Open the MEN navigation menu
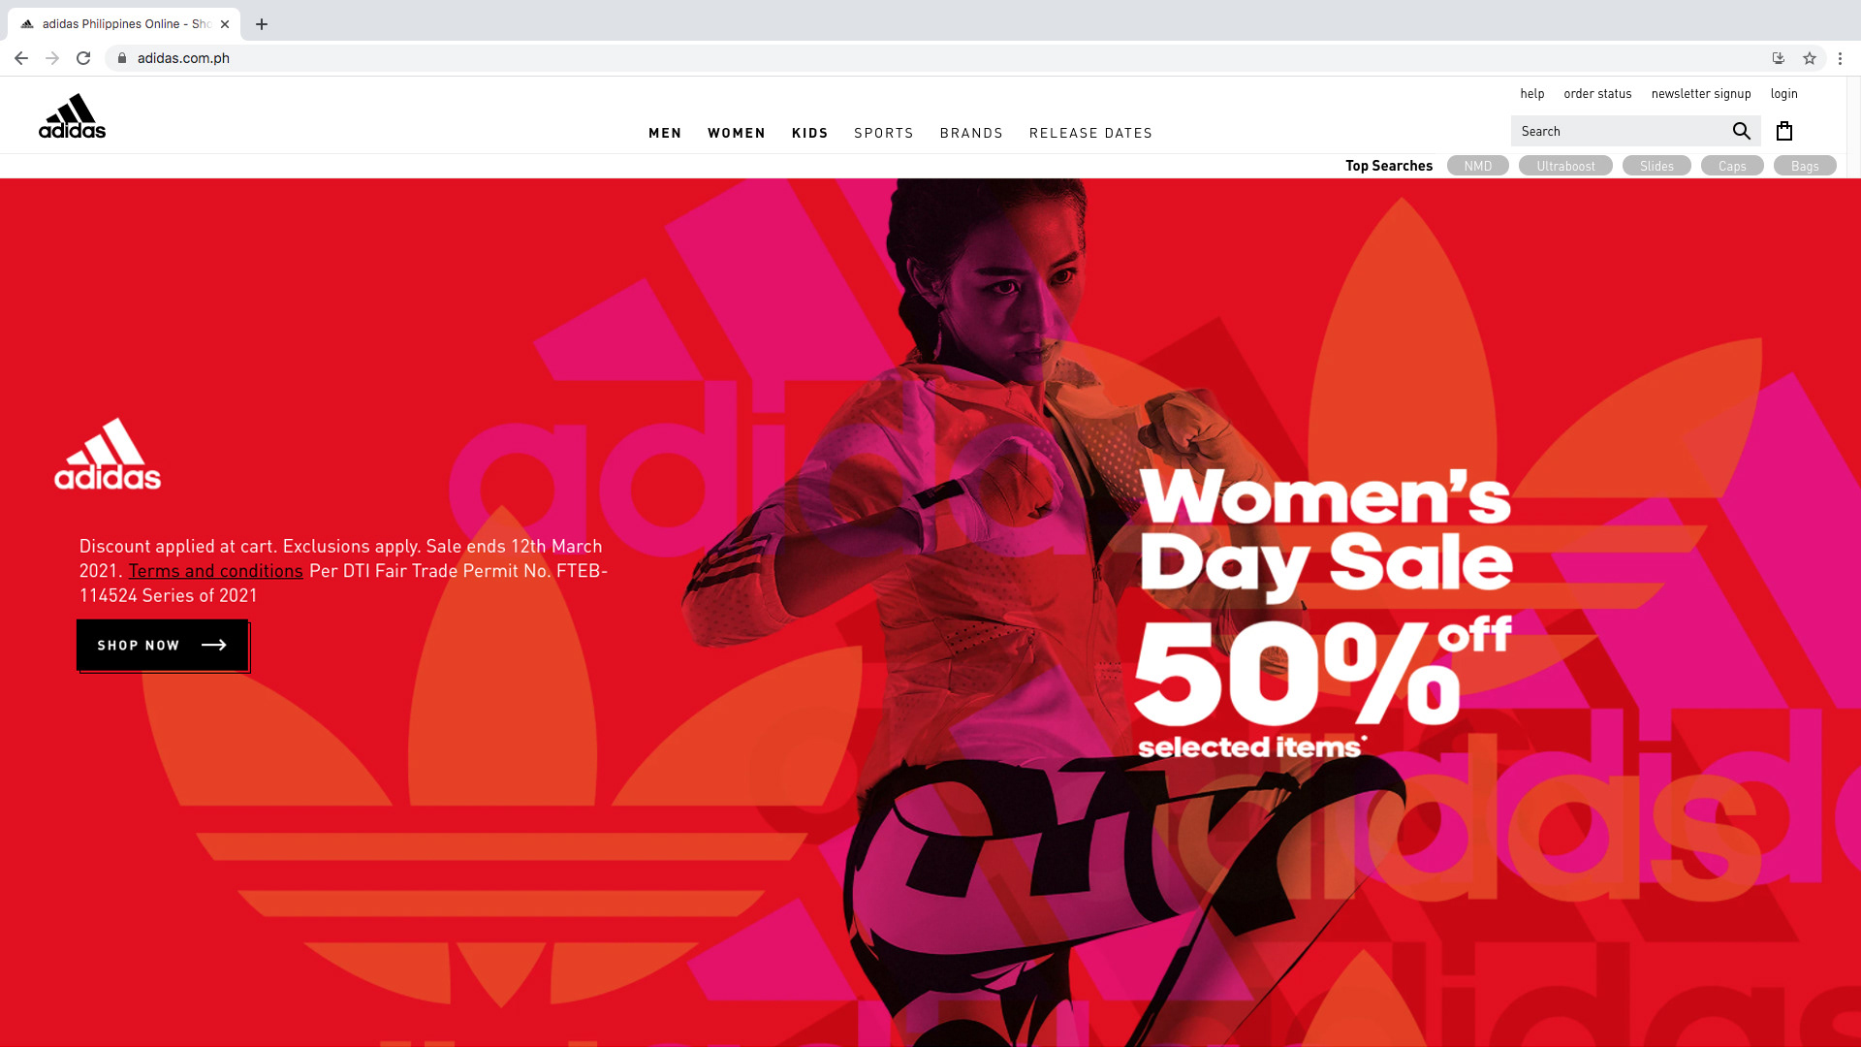The width and height of the screenshot is (1861, 1047). pyautogui.click(x=665, y=133)
